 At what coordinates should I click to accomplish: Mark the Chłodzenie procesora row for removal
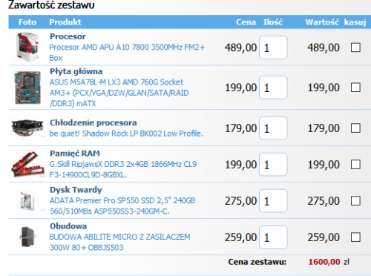coord(355,128)
